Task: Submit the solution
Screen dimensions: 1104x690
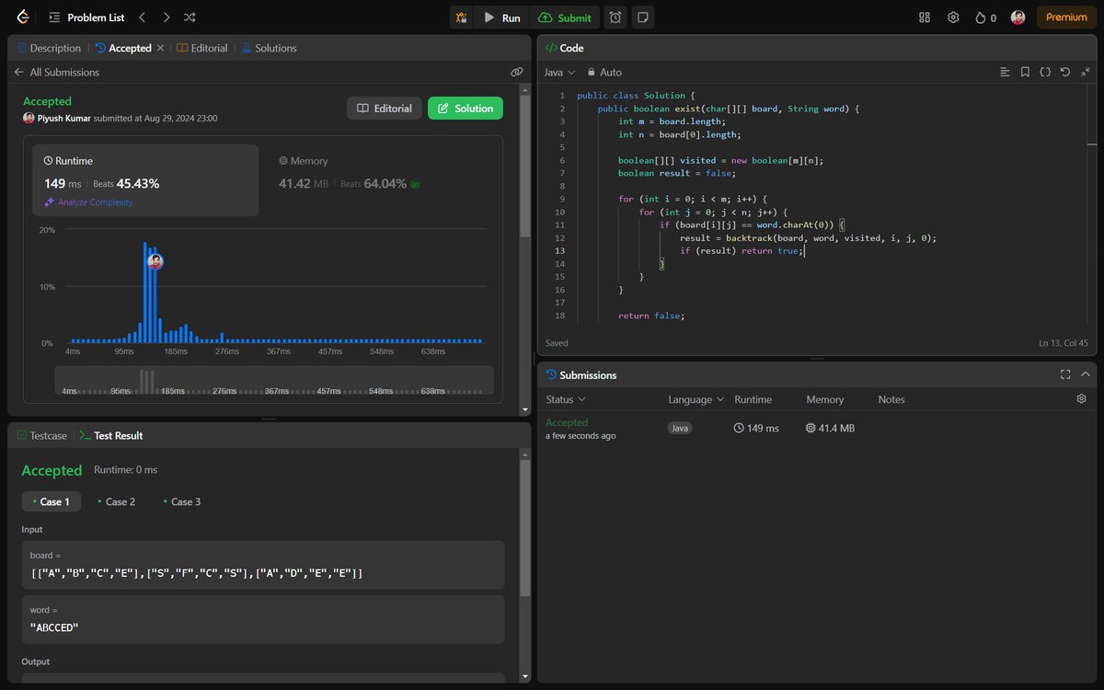Action: (x=565, y=17)
